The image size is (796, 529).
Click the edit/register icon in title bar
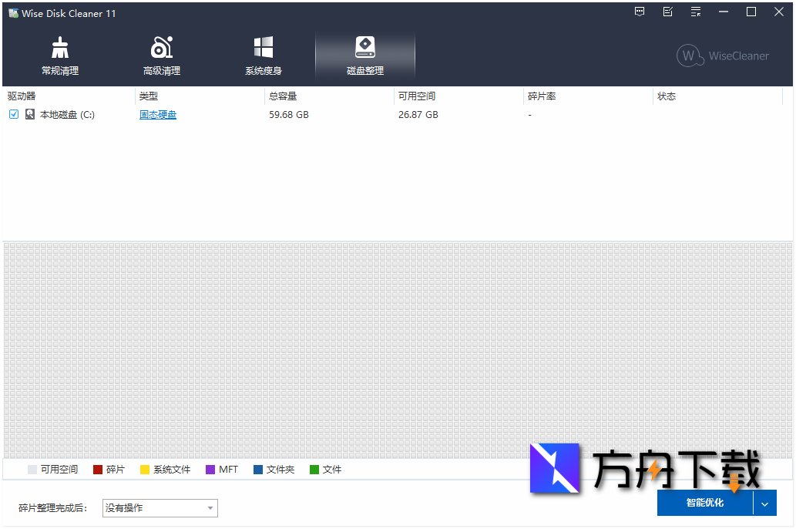point(667,12)
